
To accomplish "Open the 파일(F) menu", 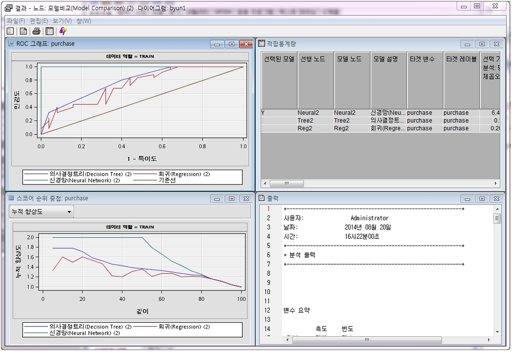I will [x=16, y=21].
